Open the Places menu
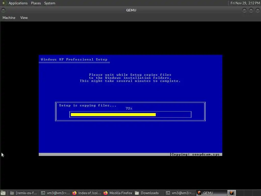Screen dimensions: 261x196 pos(36,3)
